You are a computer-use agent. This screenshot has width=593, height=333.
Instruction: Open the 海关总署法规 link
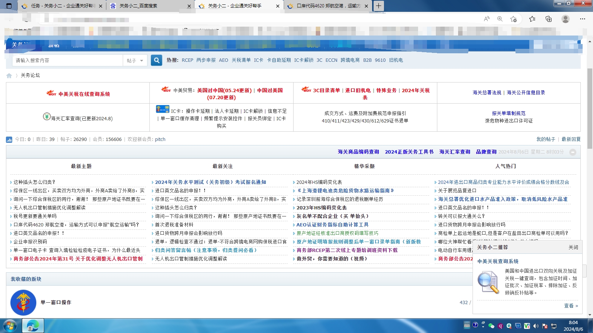487,92
